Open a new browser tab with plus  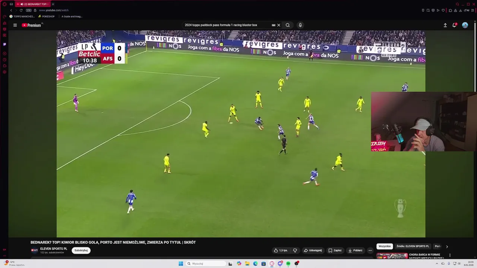click(53, 4)
